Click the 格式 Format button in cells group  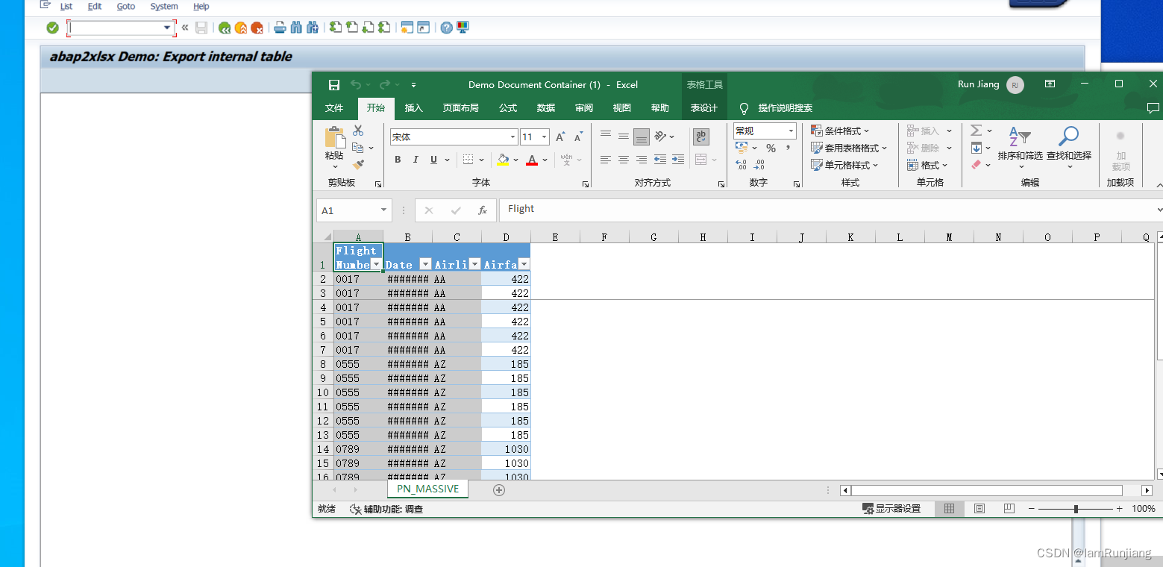[x=927, y=165]
